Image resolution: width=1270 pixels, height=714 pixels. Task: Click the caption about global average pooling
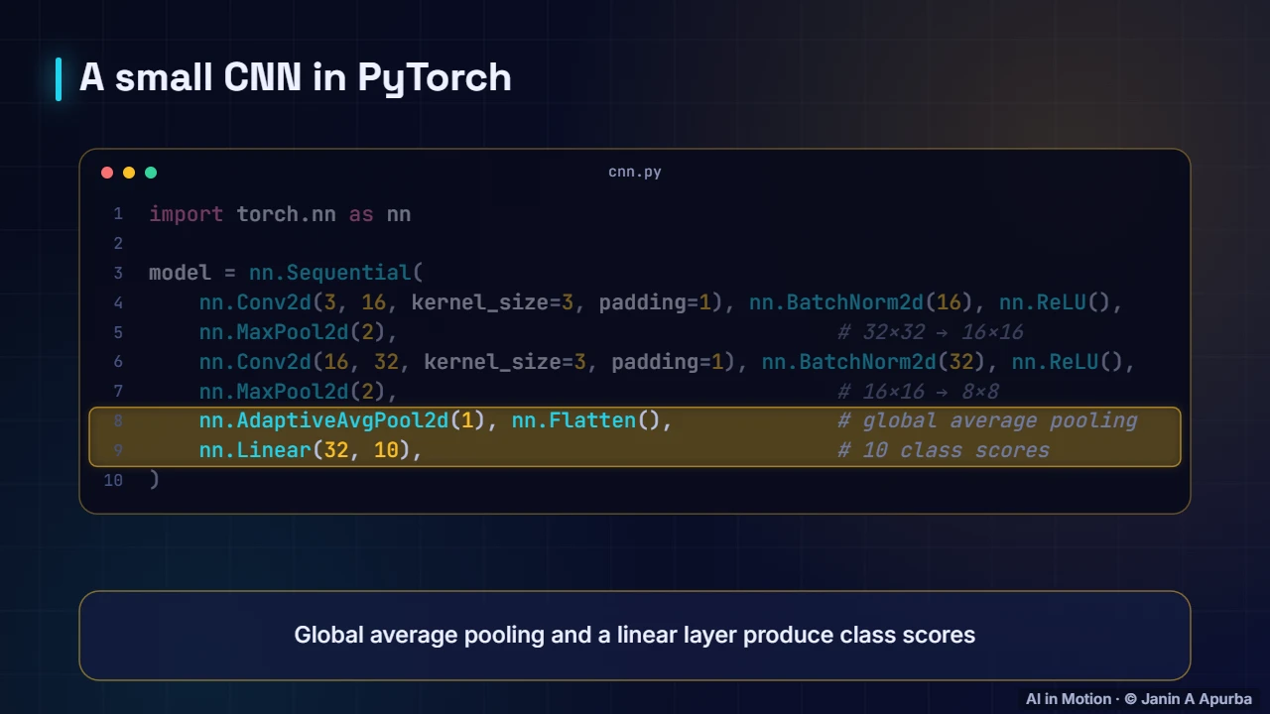[635, 635]
